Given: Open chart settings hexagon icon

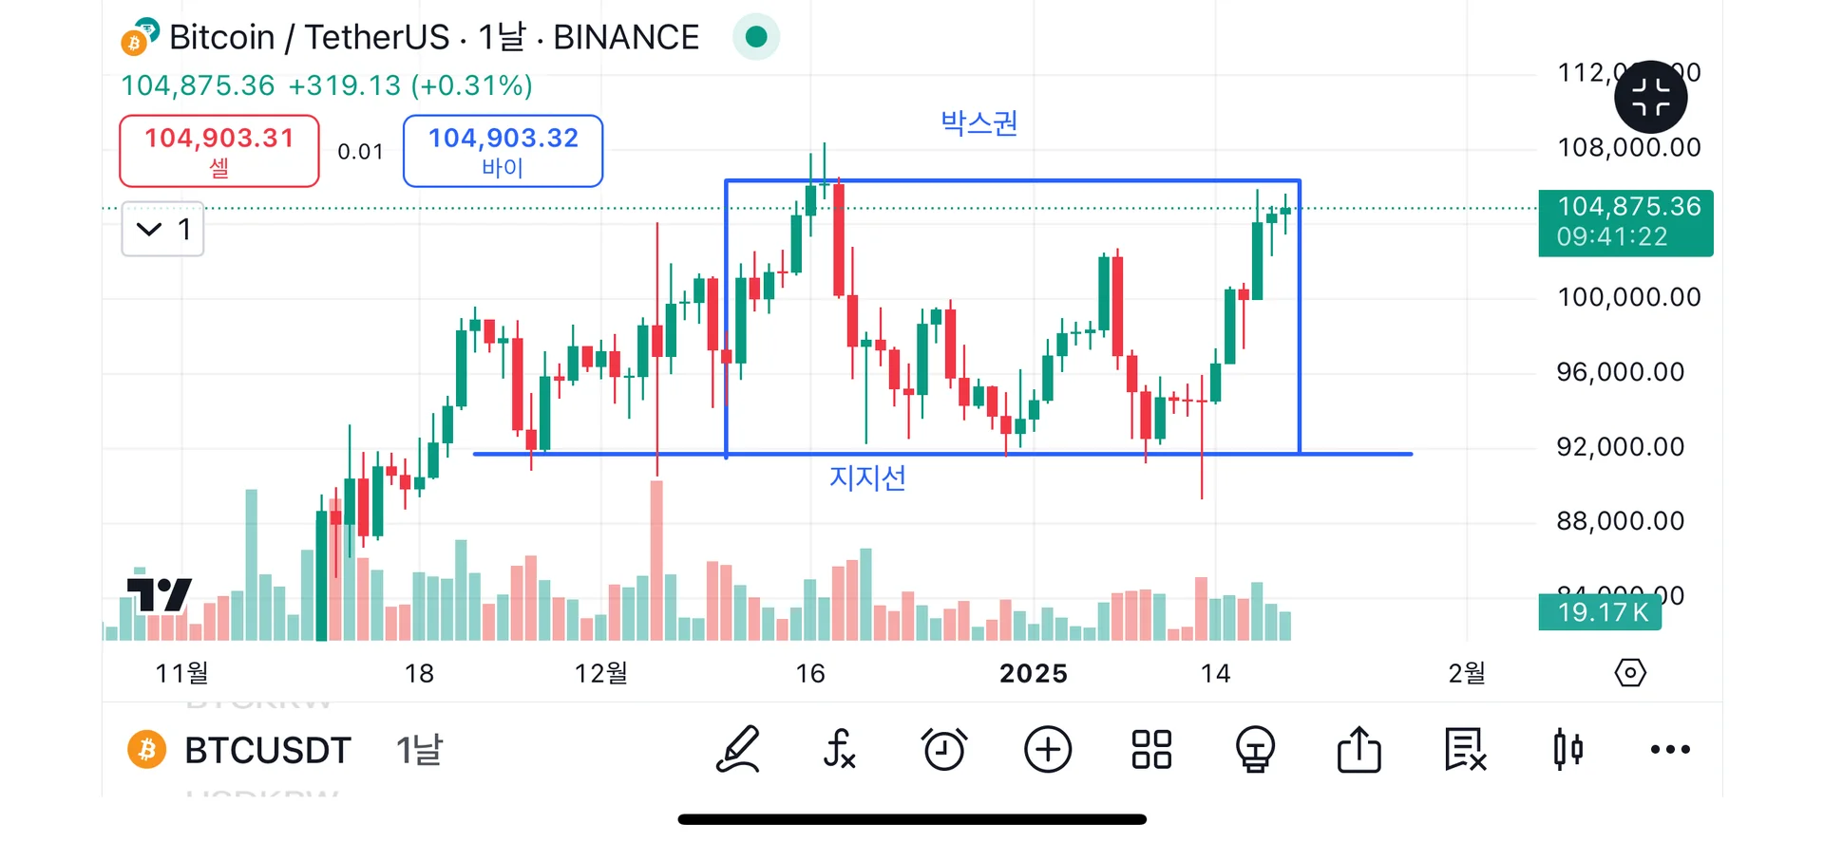Looking at the screenshot, I should (x=1630, y=673).
